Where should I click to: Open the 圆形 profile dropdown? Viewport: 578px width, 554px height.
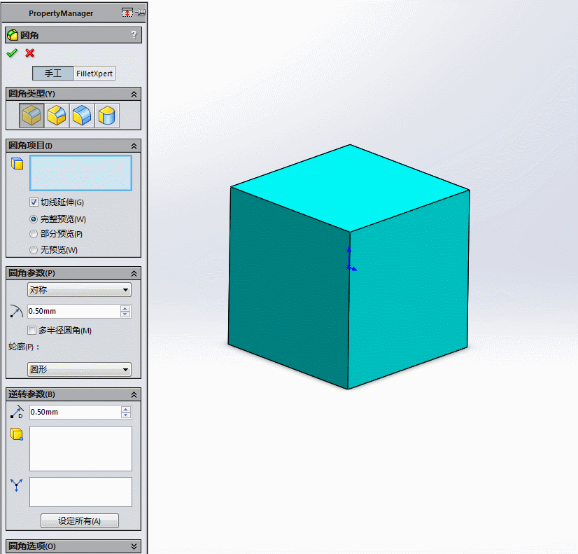point(79,369)
